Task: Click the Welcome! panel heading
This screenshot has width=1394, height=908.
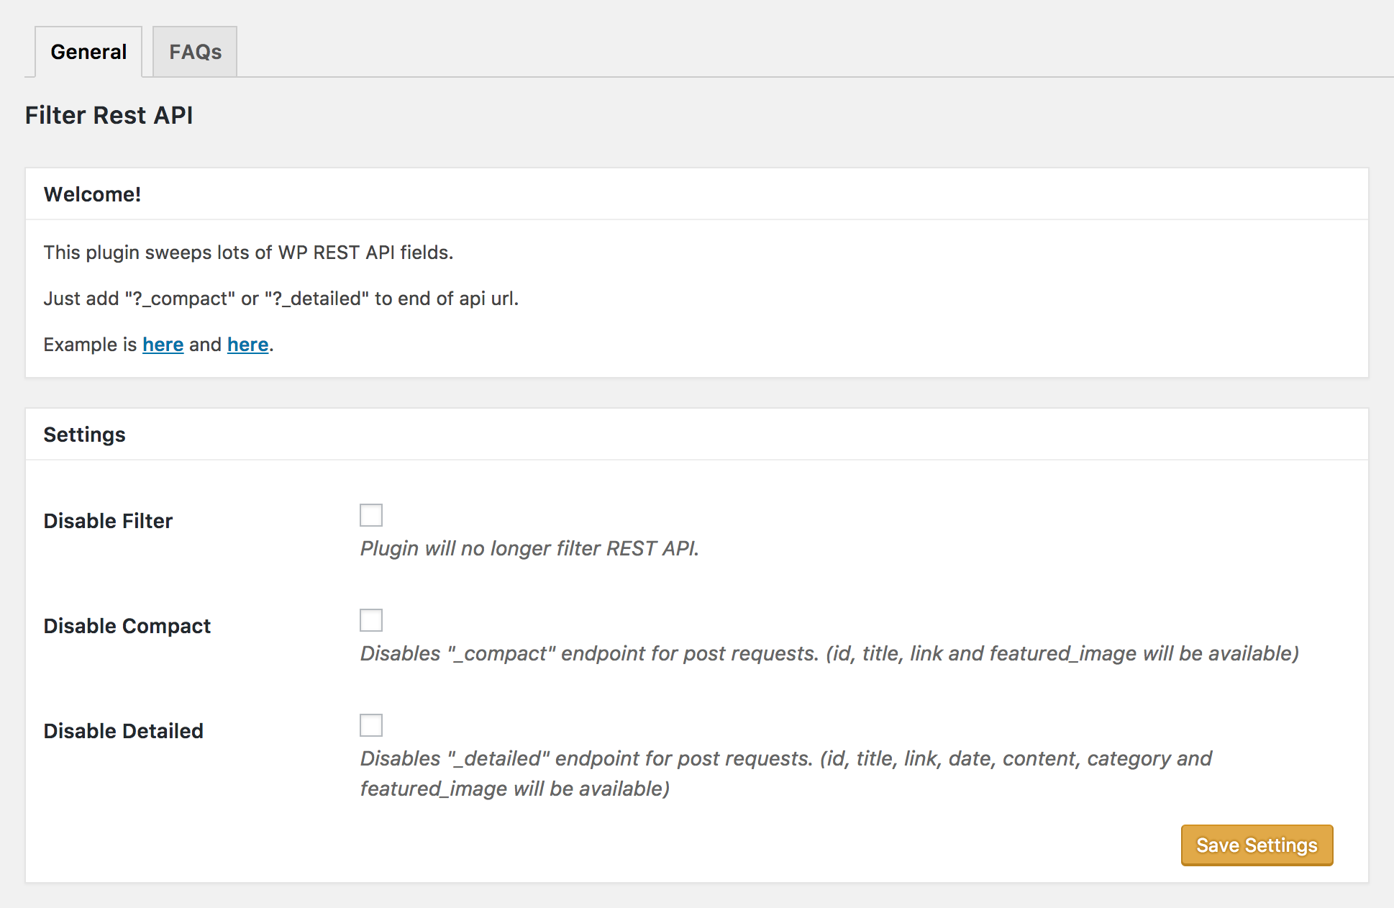Action: coord(92,194)
